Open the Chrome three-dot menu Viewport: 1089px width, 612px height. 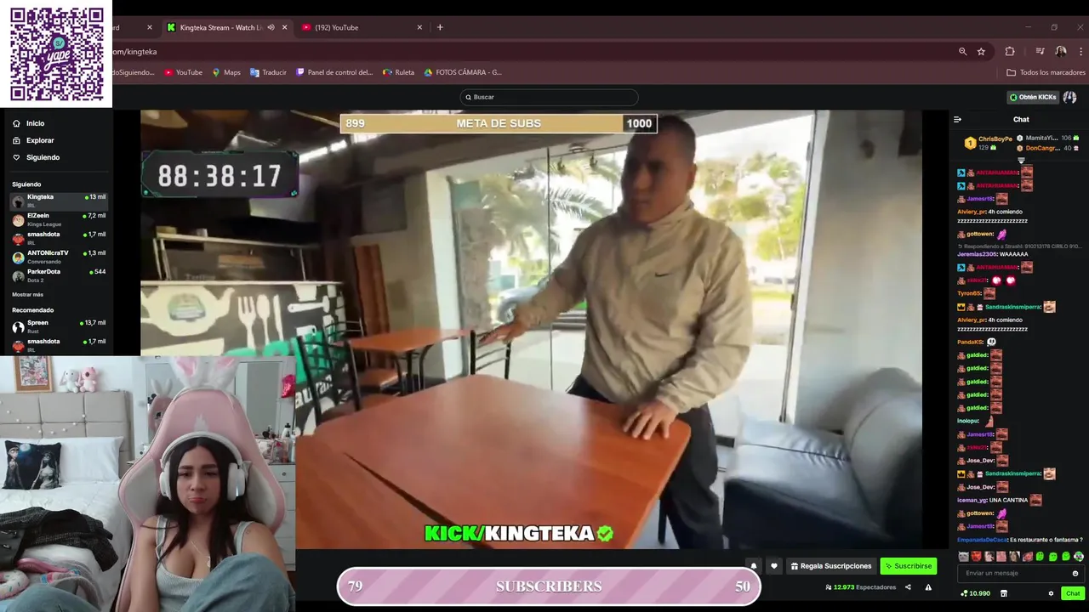coord(1080,52)
